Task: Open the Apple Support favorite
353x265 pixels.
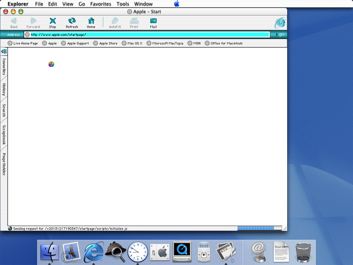Action: [x=75, y=43]
